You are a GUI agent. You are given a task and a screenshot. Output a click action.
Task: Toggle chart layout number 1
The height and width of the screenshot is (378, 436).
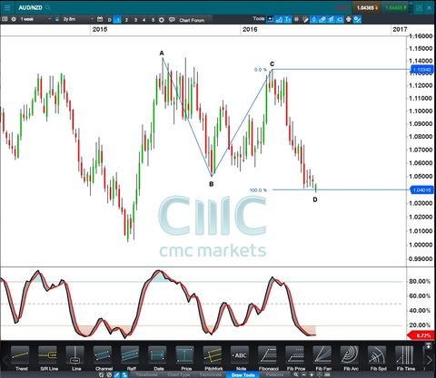click(x=118, y=20)
